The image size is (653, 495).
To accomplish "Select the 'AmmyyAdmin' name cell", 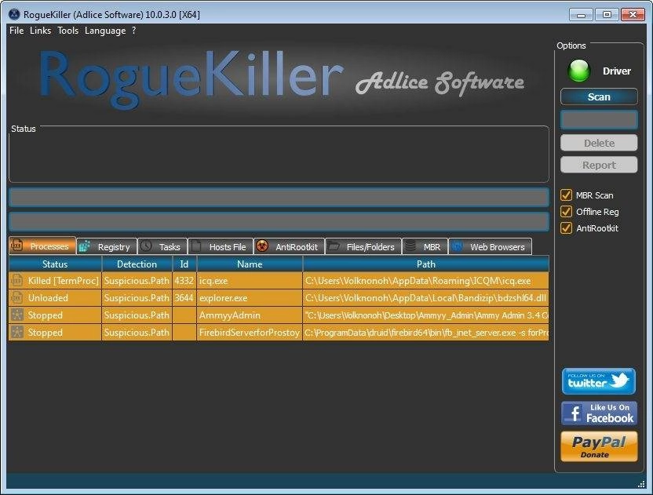I will point(250,315).
